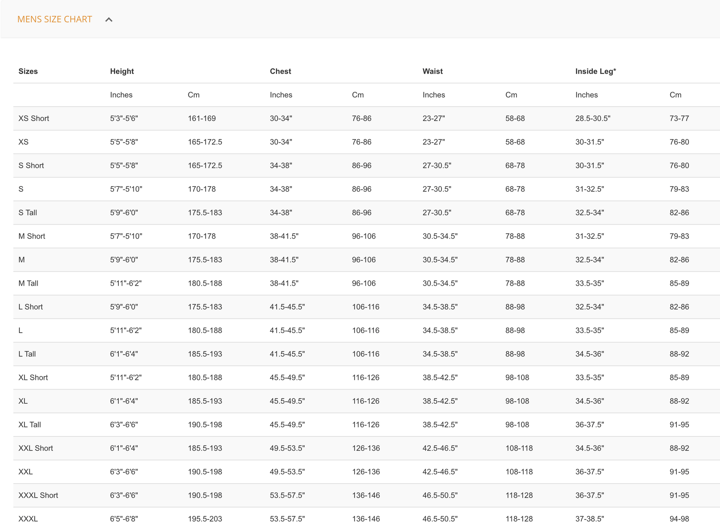The height and width of the screenshot is (531, 720).
Task: Select the 94-98 inside leg cm cell
Action: [679, 519]
